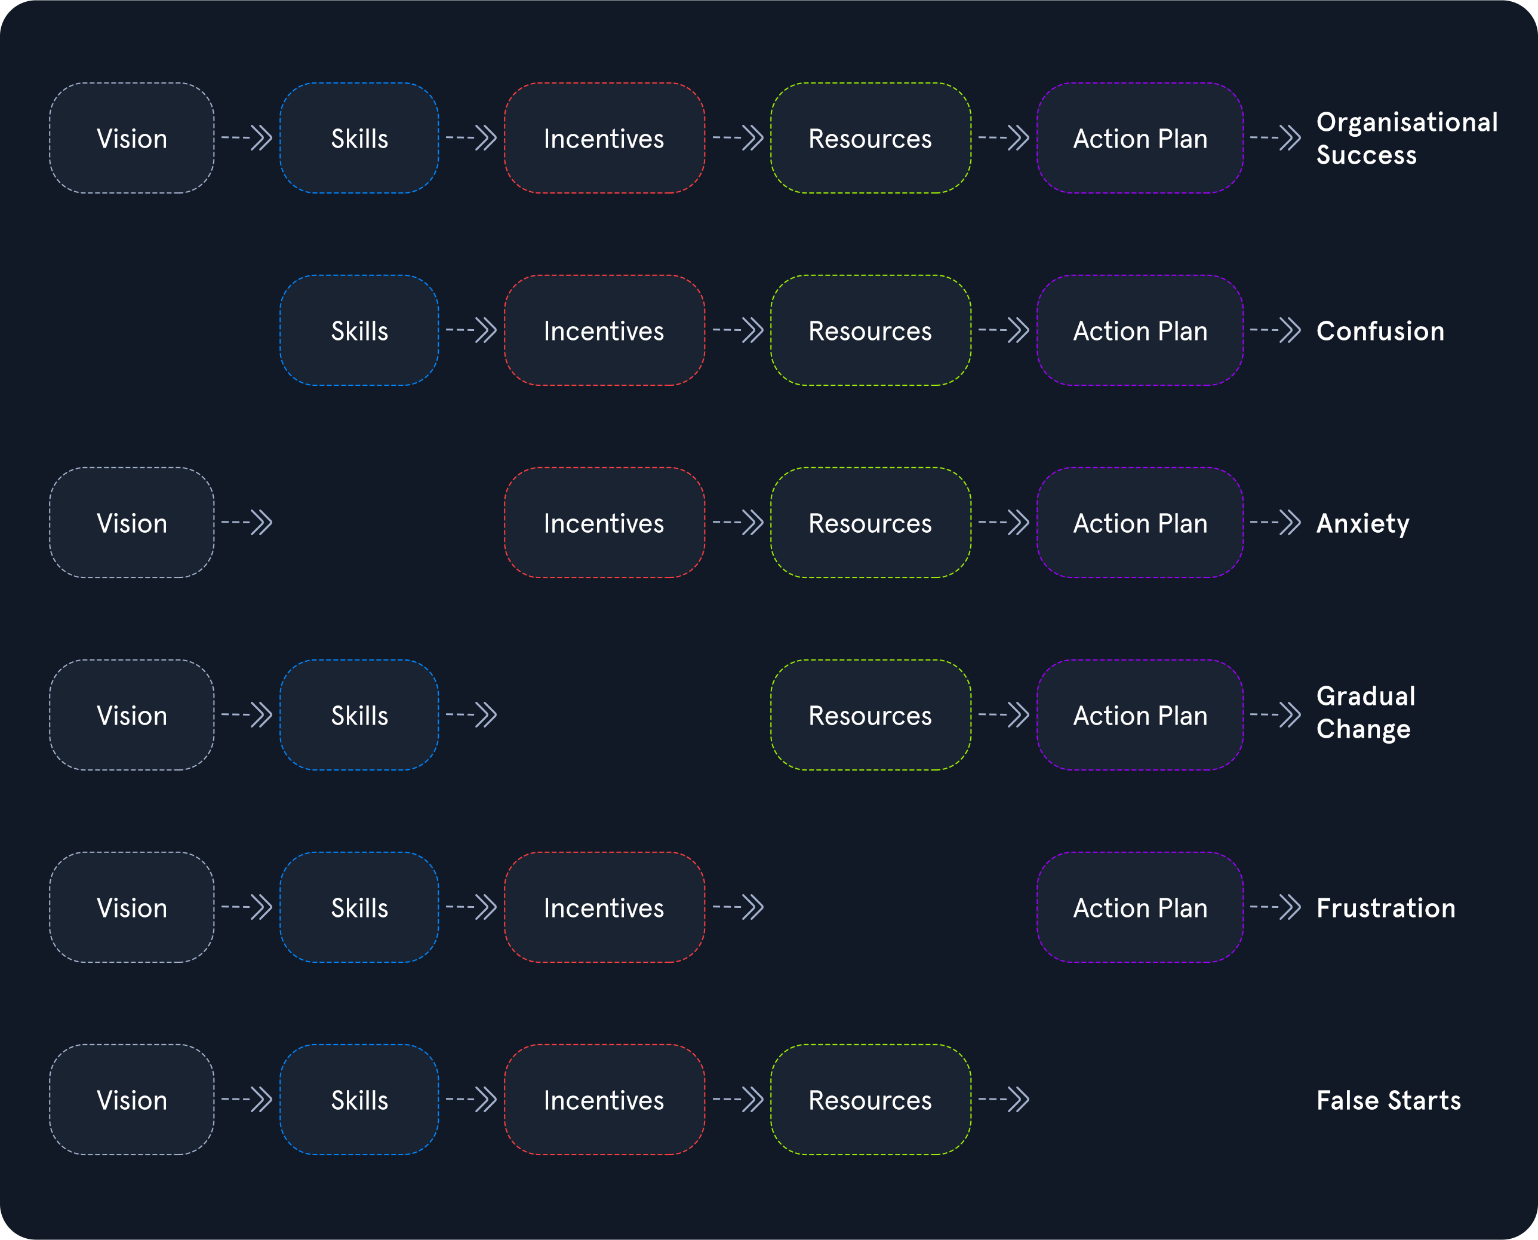This screenshot has width=1538, height=1240.
Task: Click the Gradual Change outcome label
Action: (x=1366, y=712)
